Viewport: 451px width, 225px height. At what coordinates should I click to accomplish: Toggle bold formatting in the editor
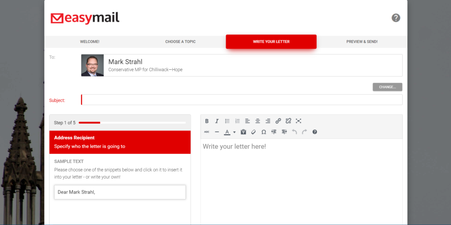click(207, 121)
